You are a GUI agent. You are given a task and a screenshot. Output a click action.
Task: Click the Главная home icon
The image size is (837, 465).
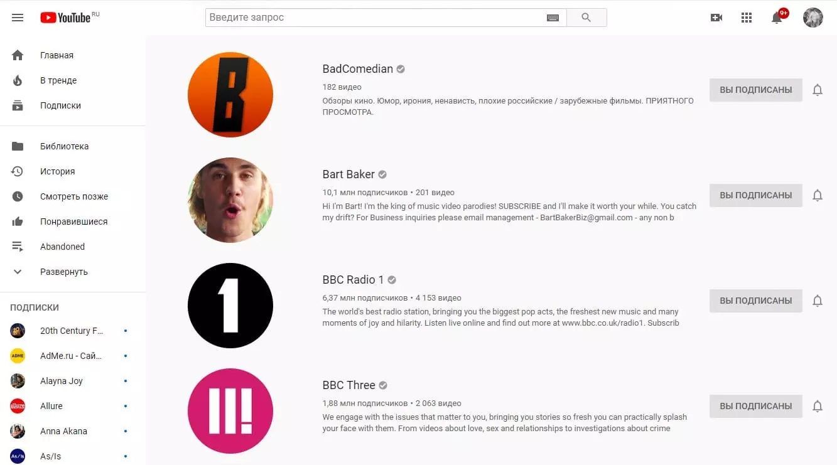(x=18, y=55)
